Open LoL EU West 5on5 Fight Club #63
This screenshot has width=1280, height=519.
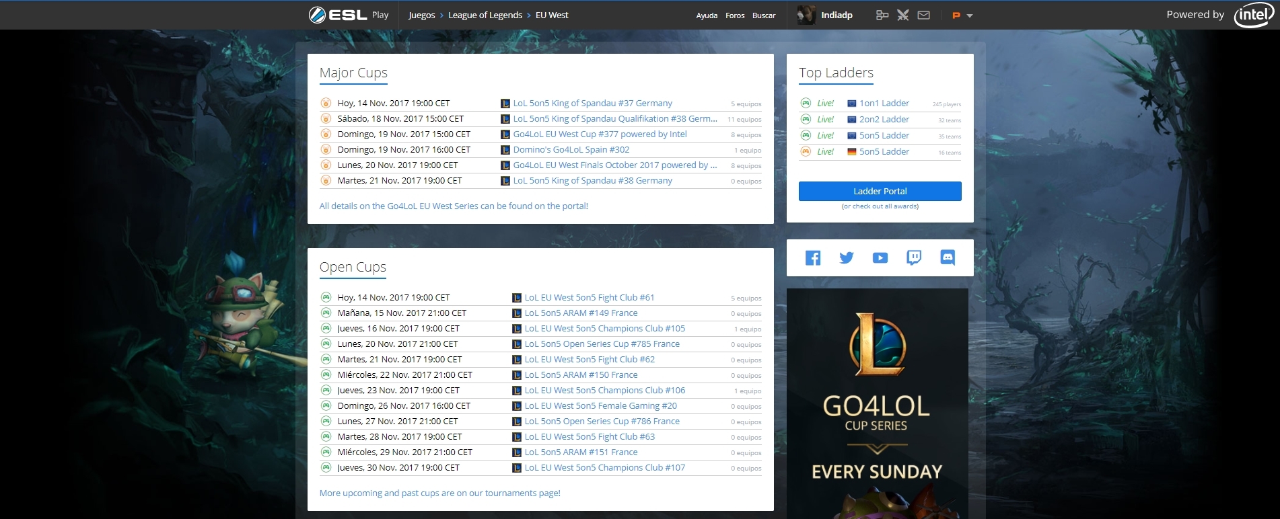point(589,436)
